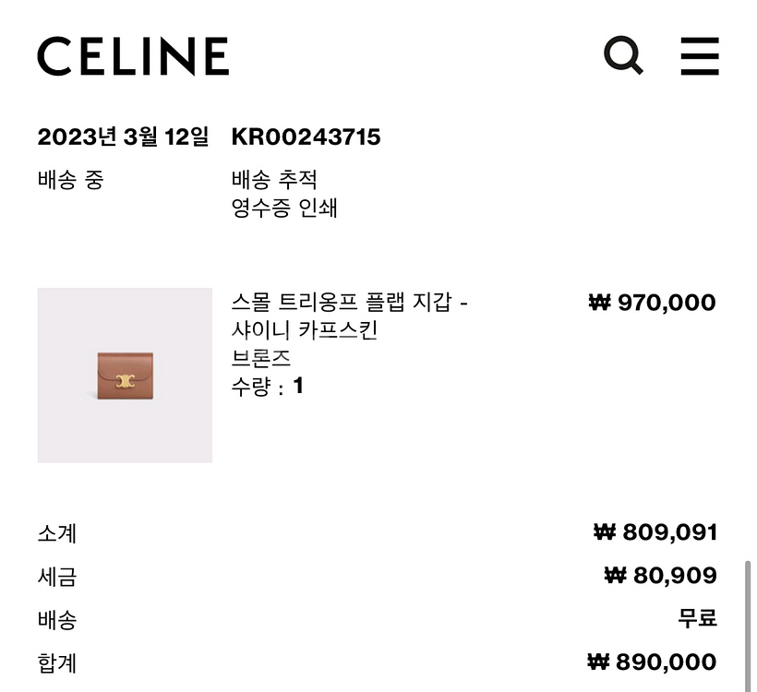This screenshot has width=757, height=692.
Task: Click the total amount ₩ 890,000
Action: click(652, 662)
